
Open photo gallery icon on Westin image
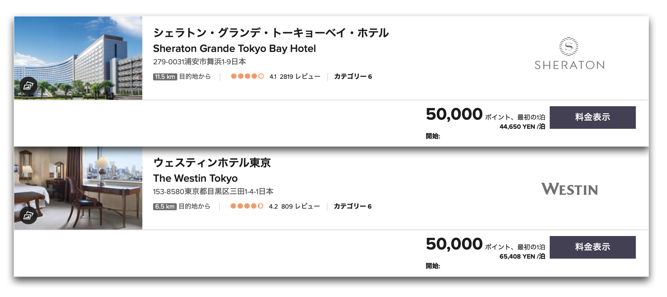coord(28,215)
